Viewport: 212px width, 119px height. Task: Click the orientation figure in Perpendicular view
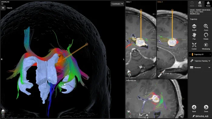129,114
